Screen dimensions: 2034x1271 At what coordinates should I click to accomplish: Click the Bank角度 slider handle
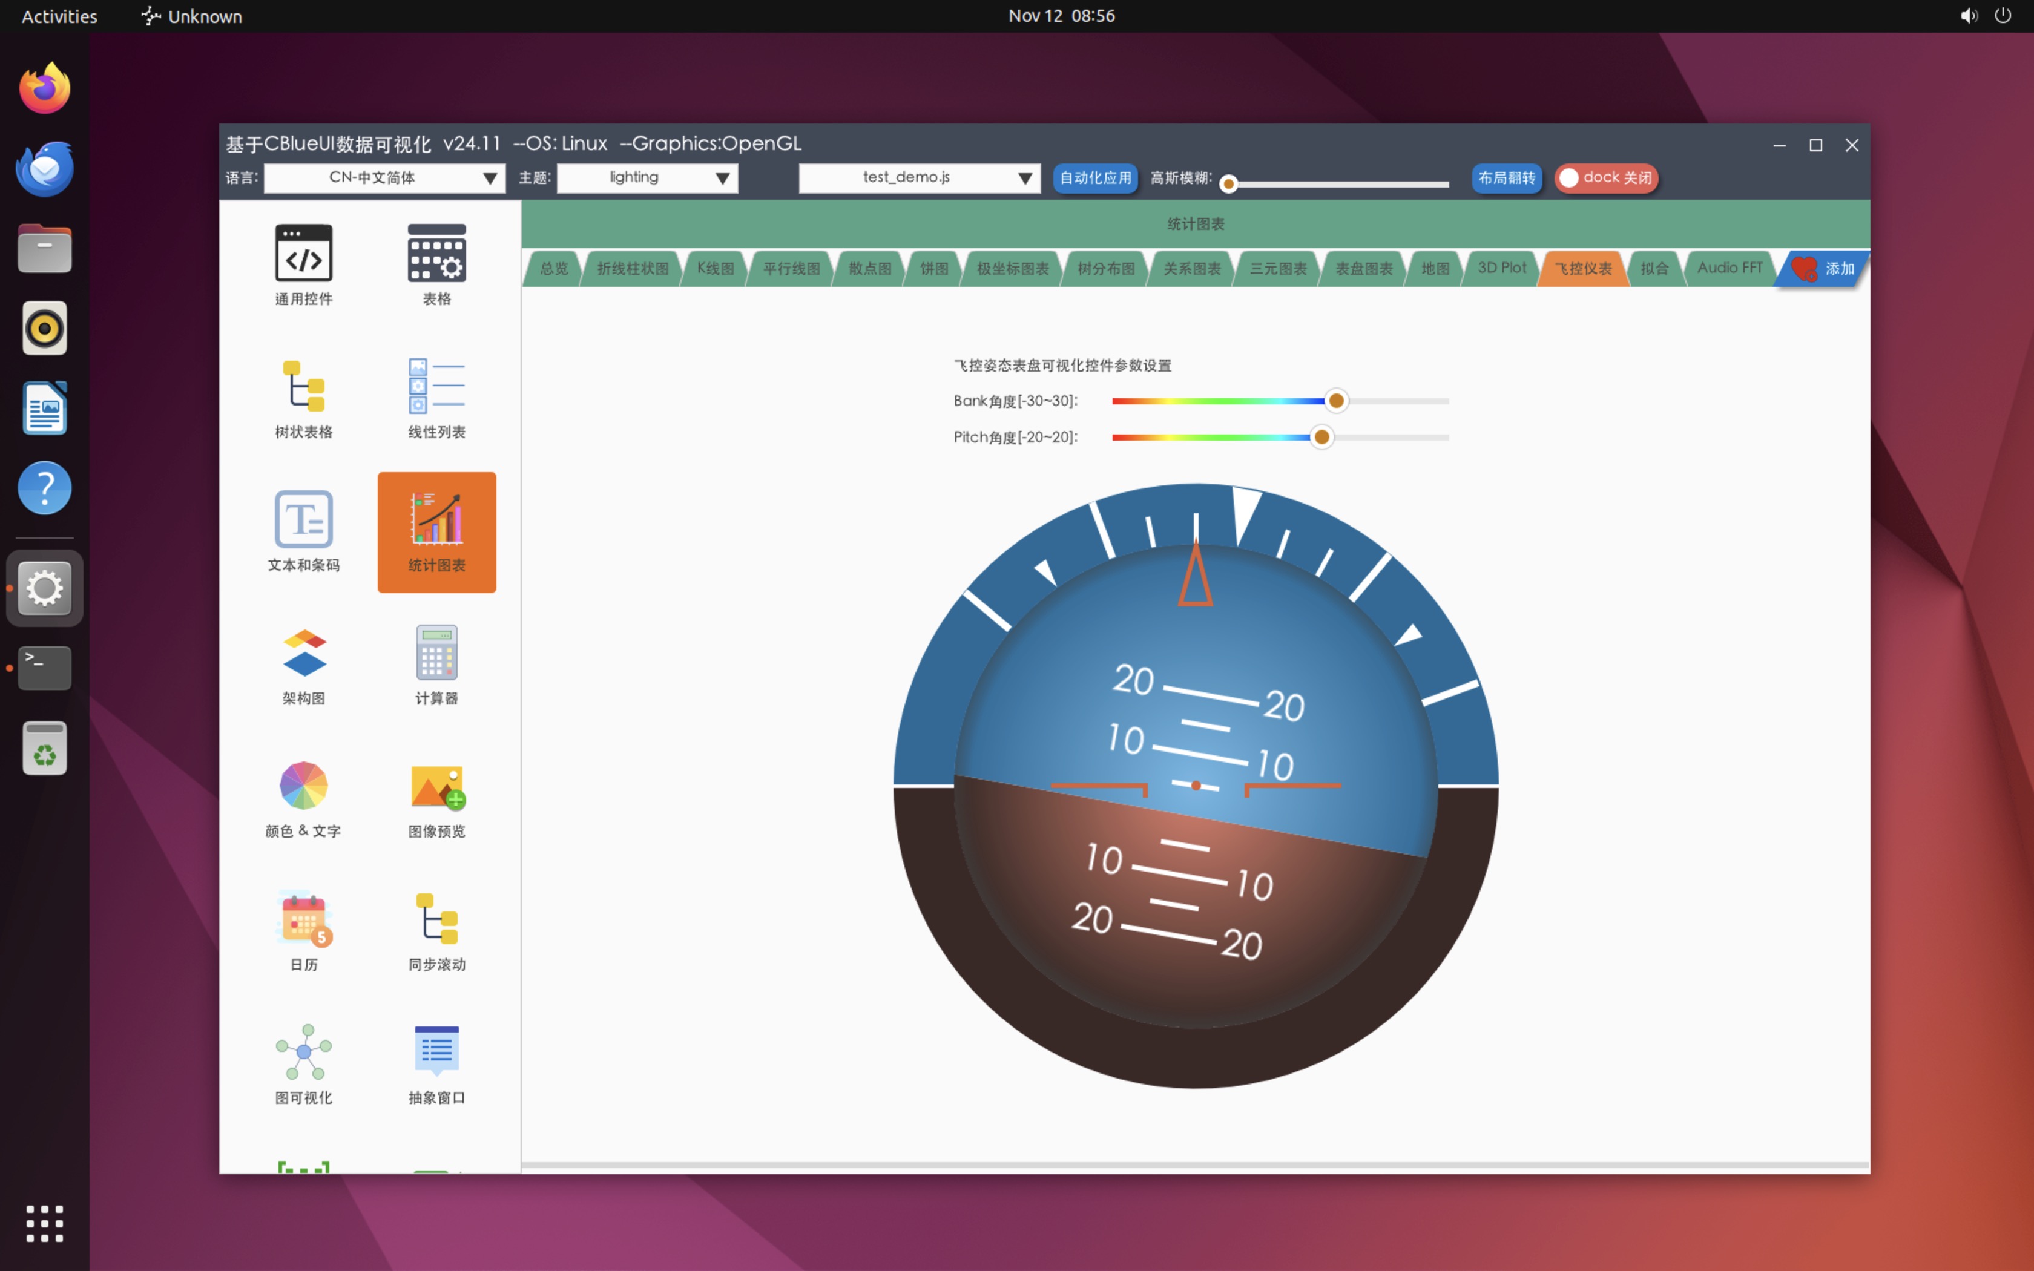tap(1335, 401)
